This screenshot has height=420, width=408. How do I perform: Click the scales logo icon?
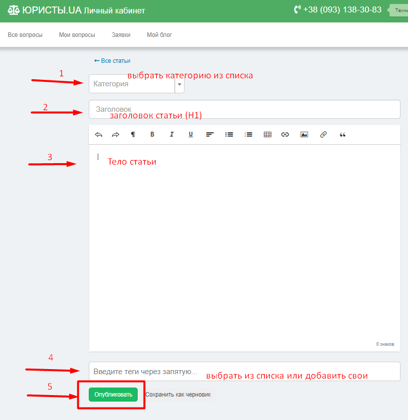[13, 10]
